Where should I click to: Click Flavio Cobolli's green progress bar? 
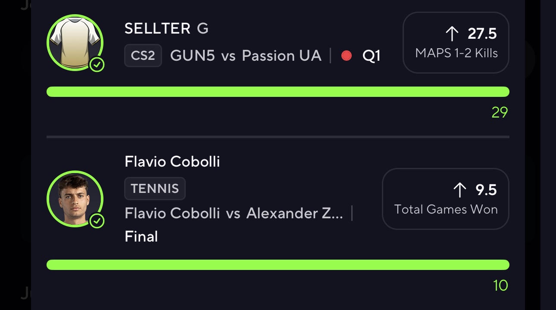[x=278, y=265]
